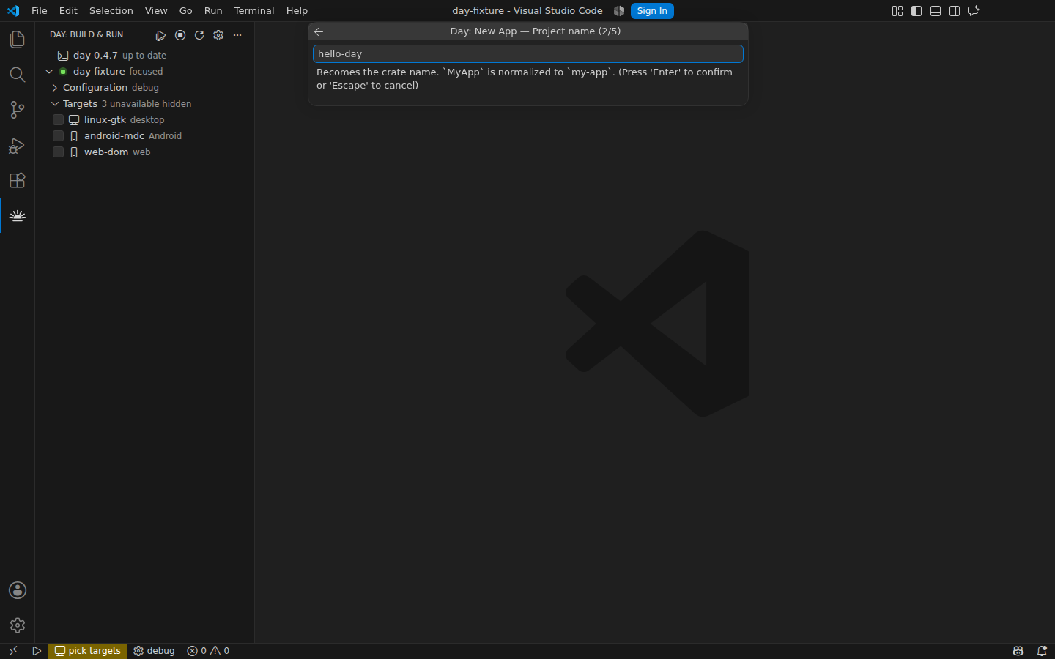
Task: Click the chat feedback icon in title bar
Action: point(974,11)
